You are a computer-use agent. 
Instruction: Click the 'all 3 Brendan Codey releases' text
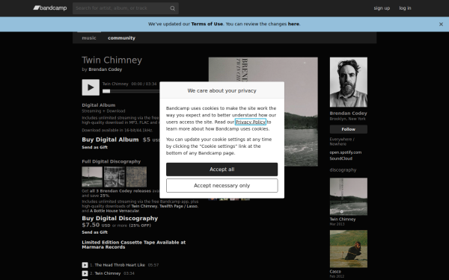click(x=120, y=191)
